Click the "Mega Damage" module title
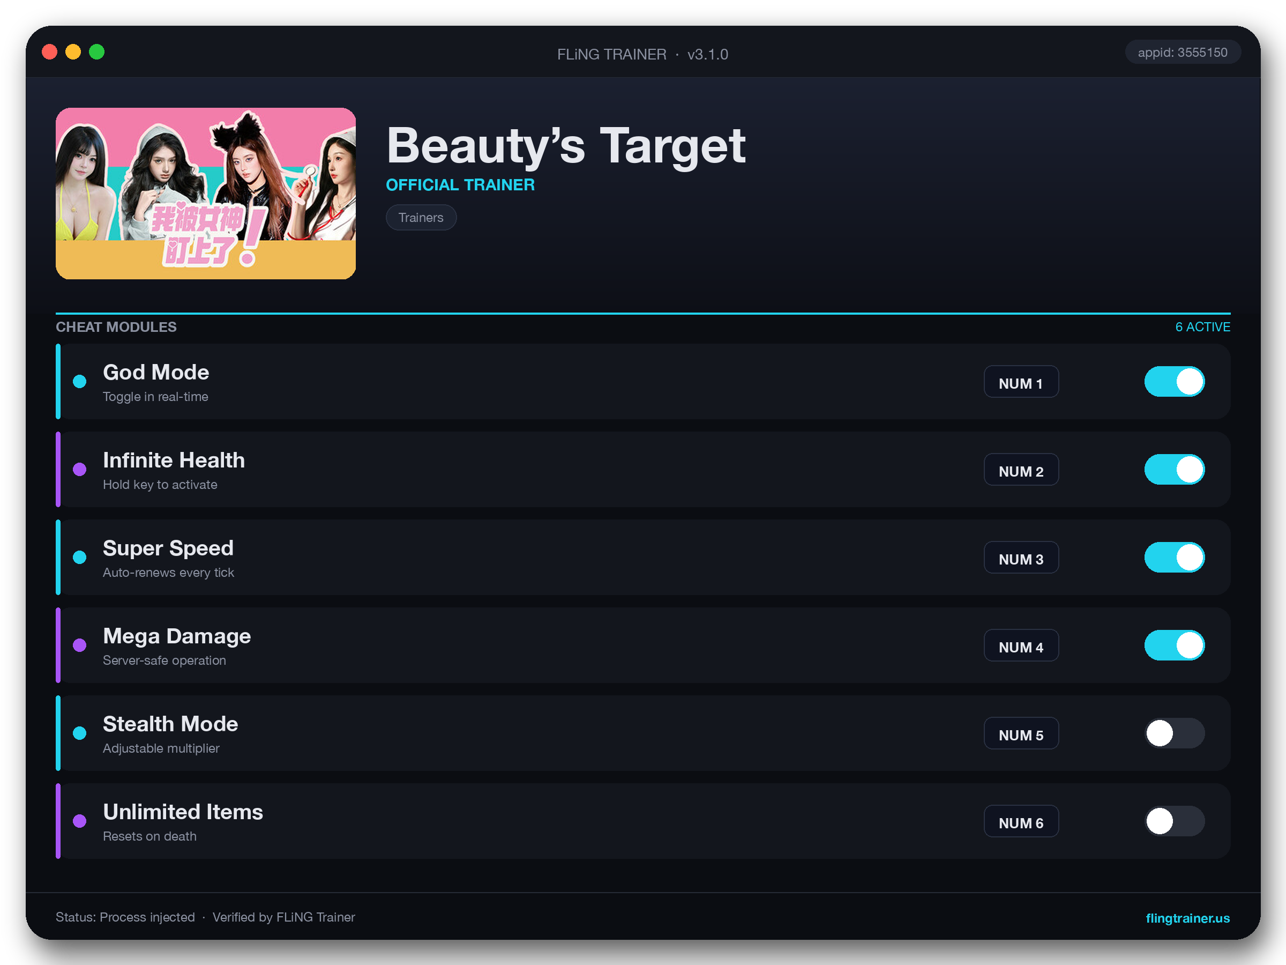The width and height of the screenshot is (1286, 965). (x=177, y=636)
